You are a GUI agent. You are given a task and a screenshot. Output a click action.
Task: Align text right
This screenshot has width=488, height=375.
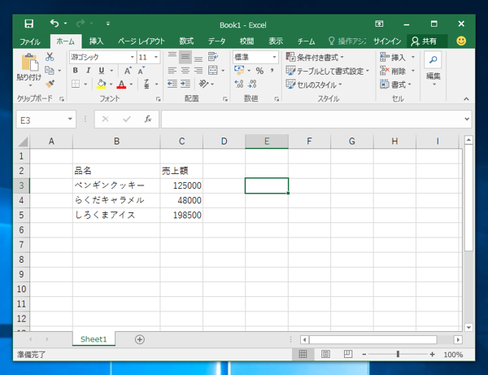198,71
